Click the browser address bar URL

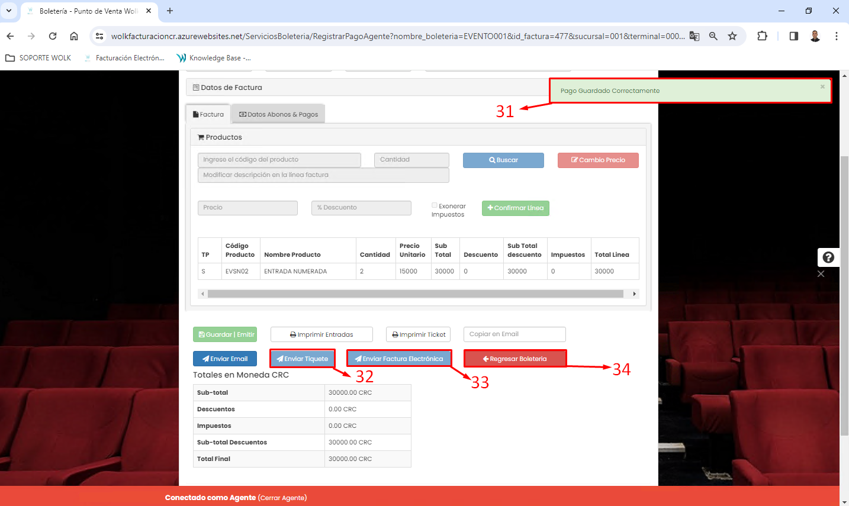(x=398, y=36)
